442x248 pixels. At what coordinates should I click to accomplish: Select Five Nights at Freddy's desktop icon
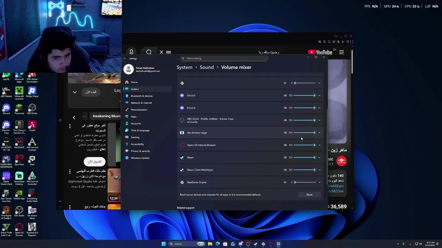(x=6, y=213)
